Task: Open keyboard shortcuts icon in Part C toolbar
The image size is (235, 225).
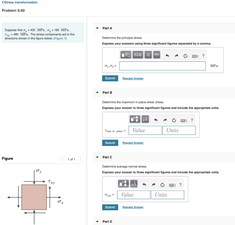Action: pos(172,185)
